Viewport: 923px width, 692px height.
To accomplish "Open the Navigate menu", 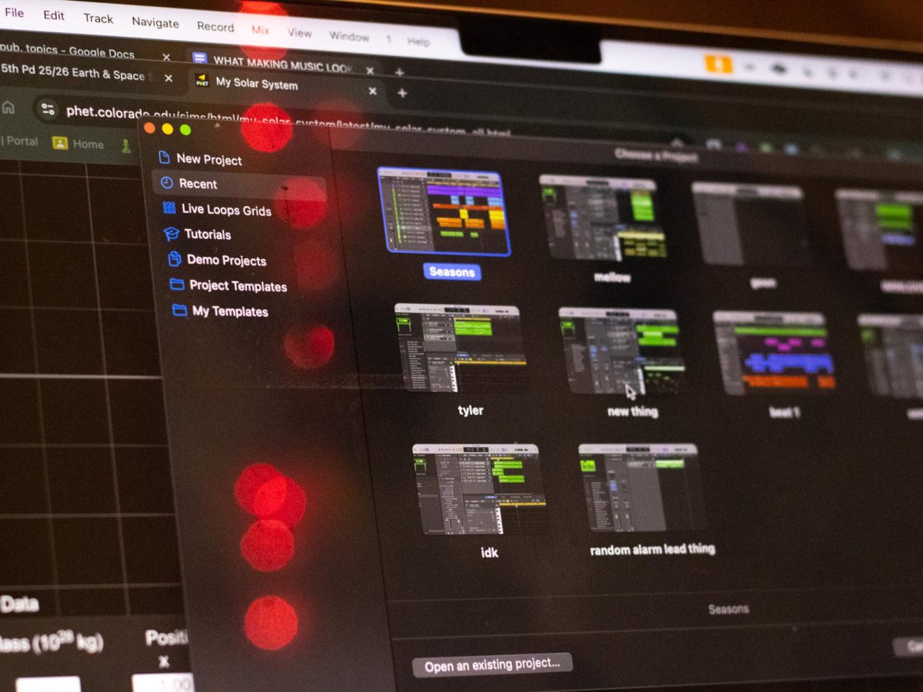I will [x=155, y=22].
